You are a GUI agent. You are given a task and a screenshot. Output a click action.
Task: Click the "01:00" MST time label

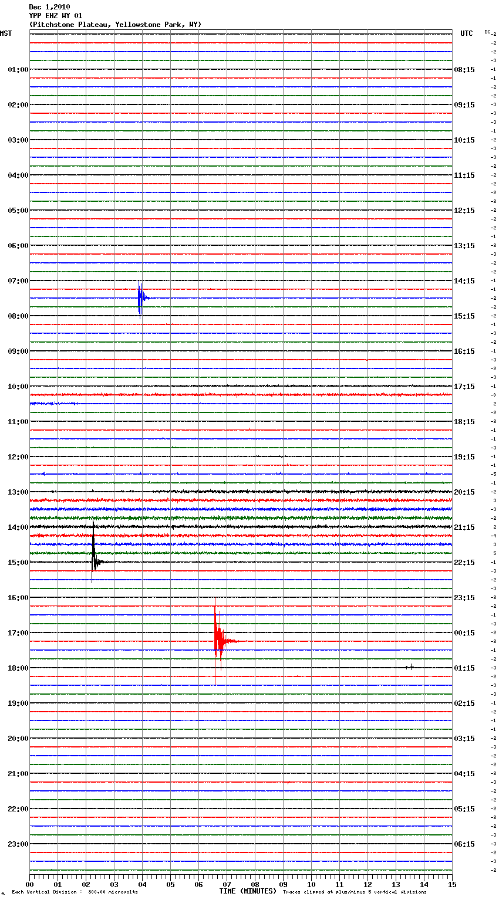click(x=18, y=70)
